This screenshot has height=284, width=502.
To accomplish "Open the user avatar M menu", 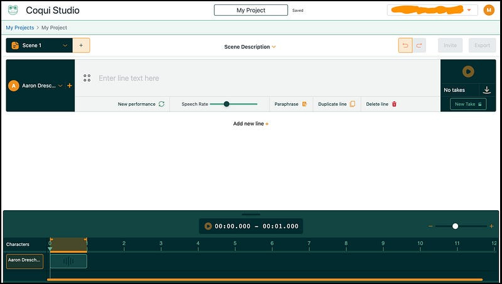I will (489, 10).
